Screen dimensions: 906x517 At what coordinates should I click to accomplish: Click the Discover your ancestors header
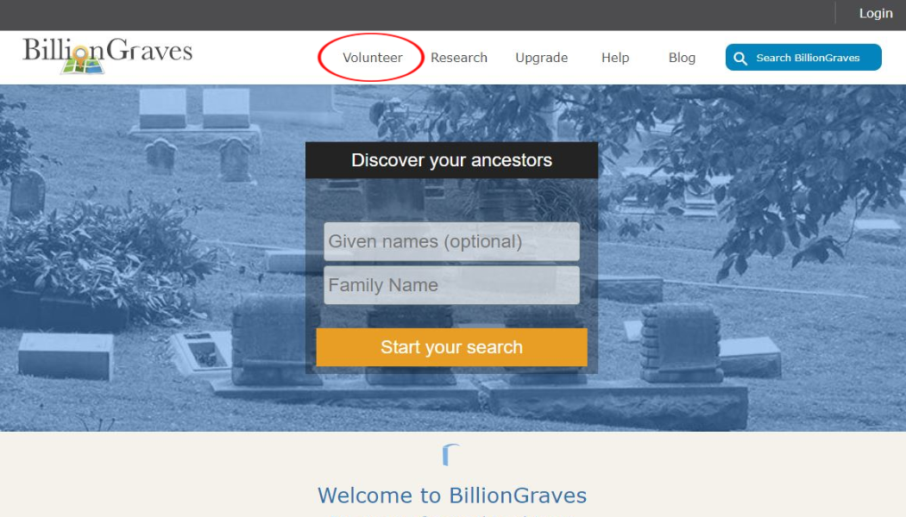(451, 159)
